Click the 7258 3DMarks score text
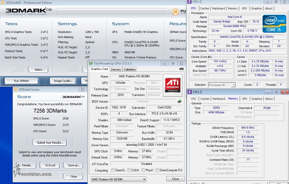Image resolution: width=289 pixels, height=184 pixels. pos(50,111)
